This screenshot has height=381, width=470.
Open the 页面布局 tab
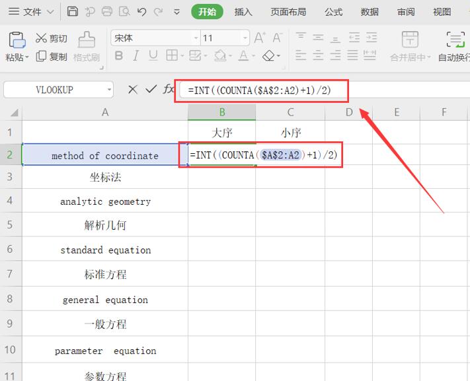point(288,12)
